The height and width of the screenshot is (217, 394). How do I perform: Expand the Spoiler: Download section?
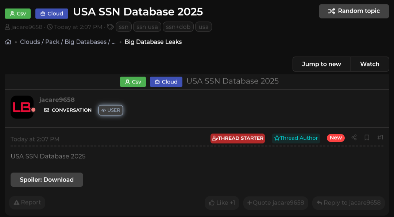[x=47, y=180]
